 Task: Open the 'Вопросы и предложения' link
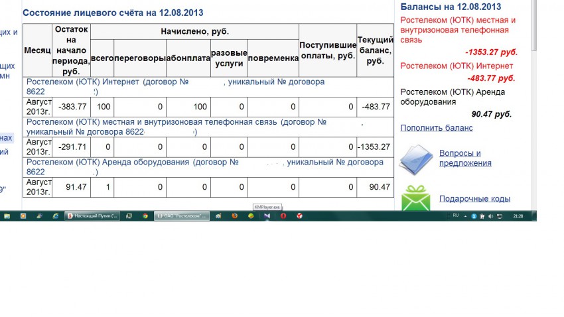(460, 158)
